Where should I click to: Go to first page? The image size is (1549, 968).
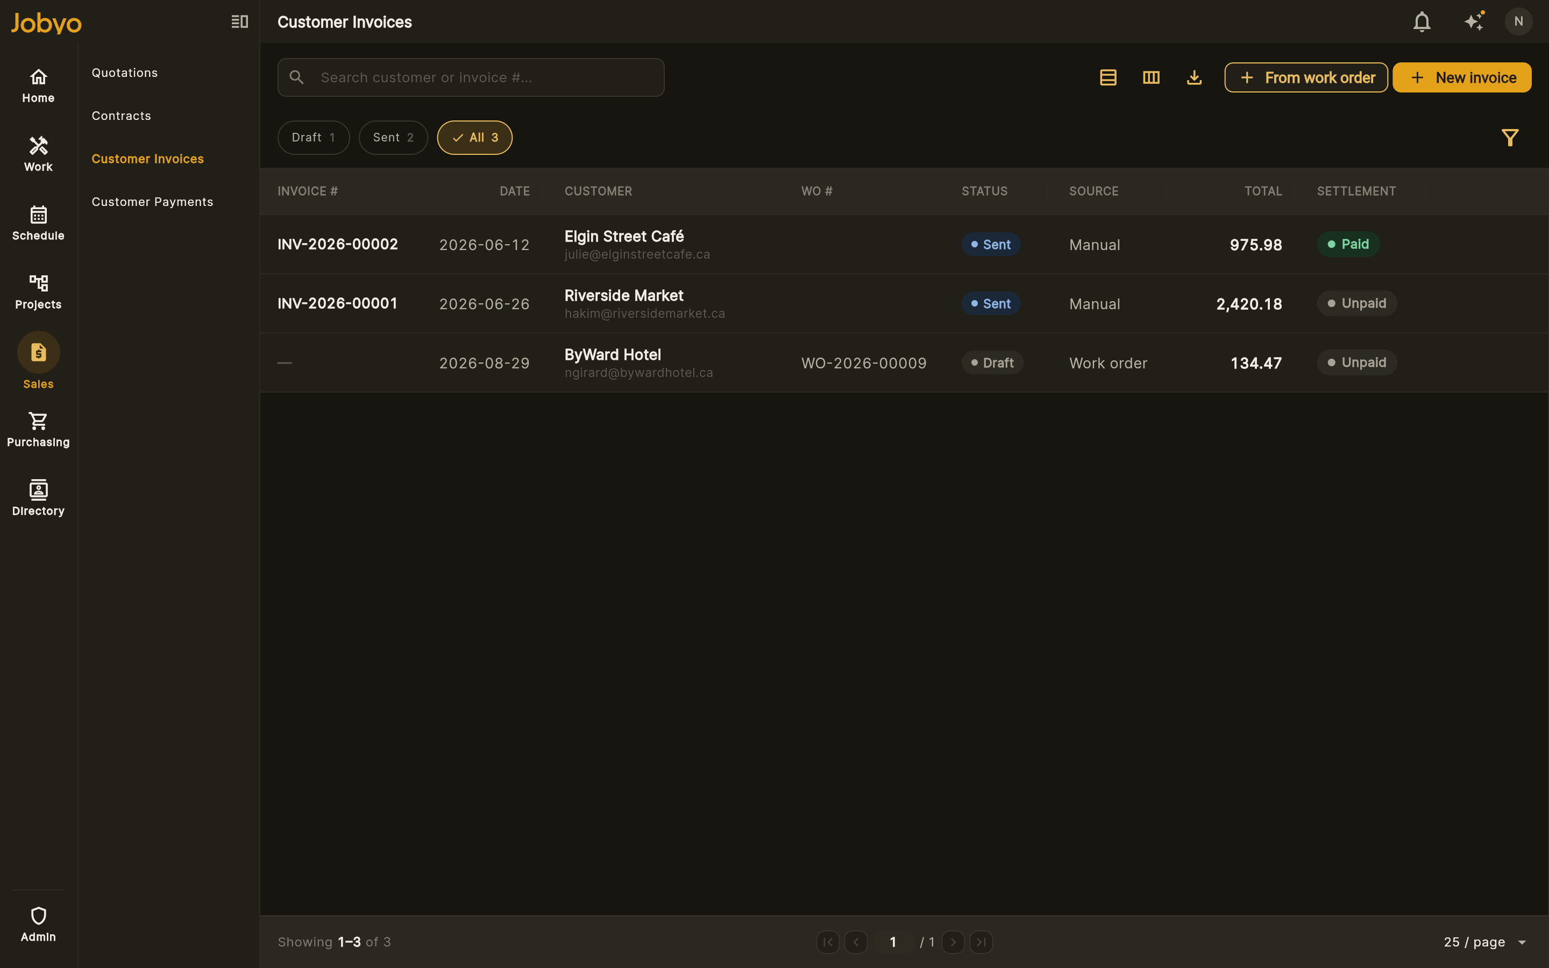coord(828,942)
